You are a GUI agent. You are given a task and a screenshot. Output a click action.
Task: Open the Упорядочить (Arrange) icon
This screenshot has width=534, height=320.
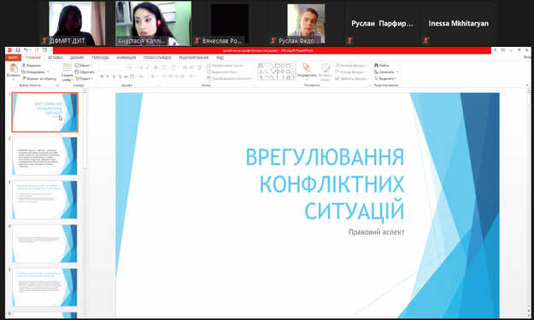click(x=307, y=67)
